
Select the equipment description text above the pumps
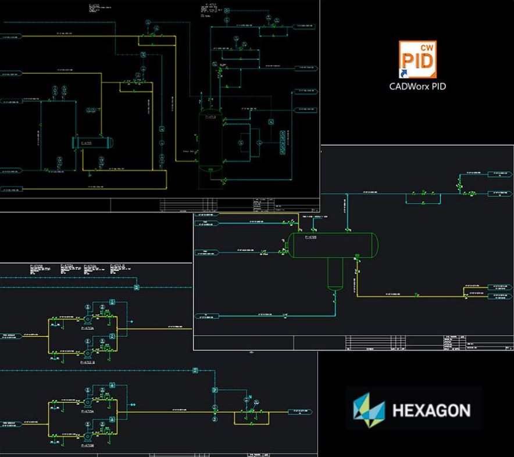(78, 269)
